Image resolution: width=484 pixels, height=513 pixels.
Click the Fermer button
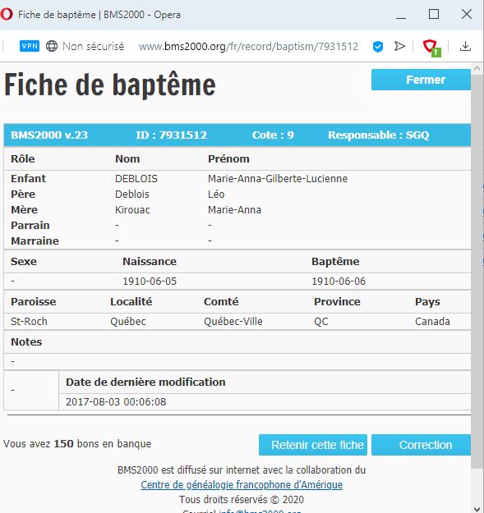click(x=421, y=80)
